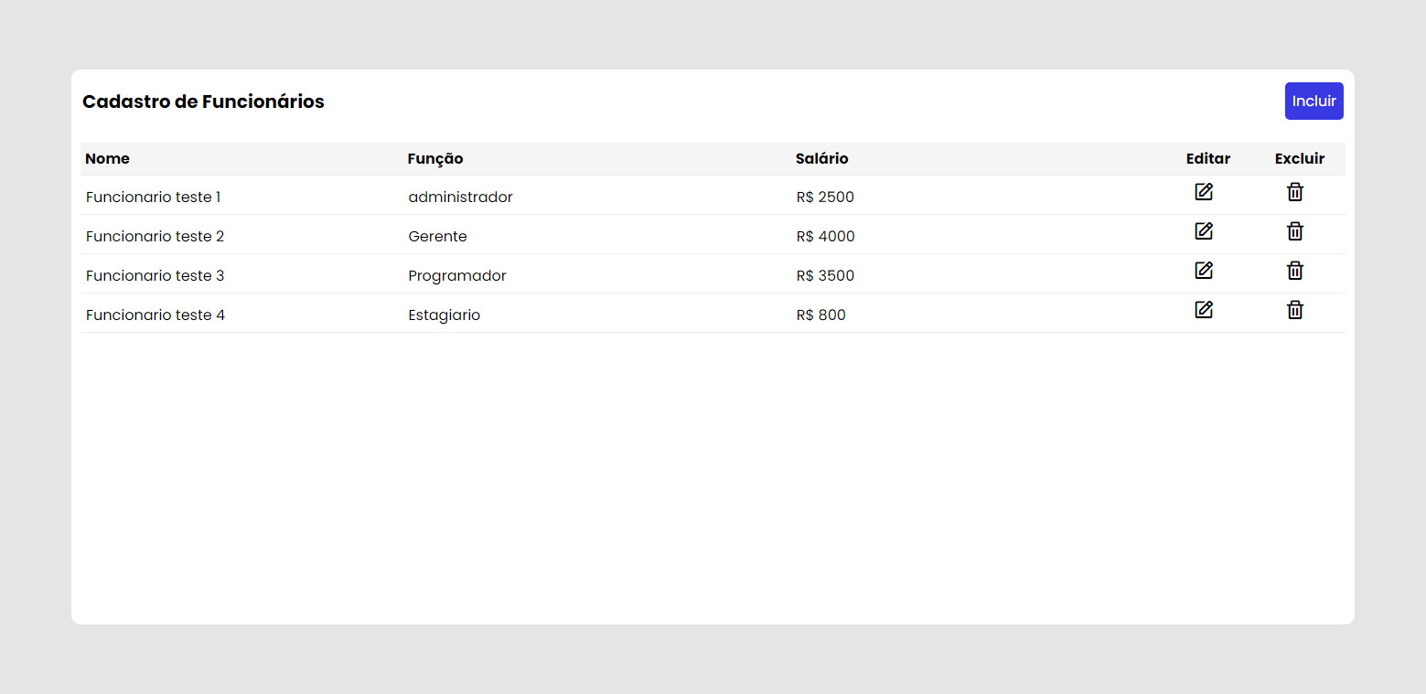Edit the Funcionario teste 4 entry
Screen dimensions: 1426x694
tap(1204, 310)
